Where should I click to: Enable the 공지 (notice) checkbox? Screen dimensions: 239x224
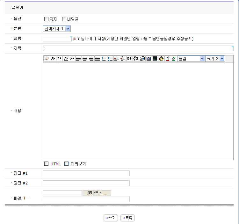(x=47, y=19)
